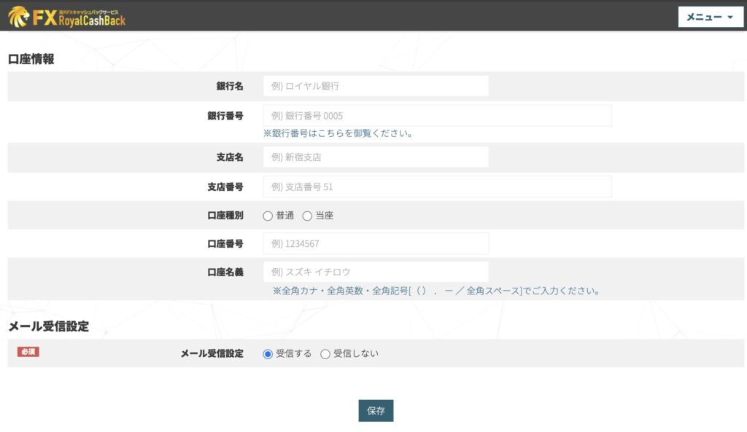
Task: Click the メール受信設定 section heading
Action: click(x=49, y=326)
